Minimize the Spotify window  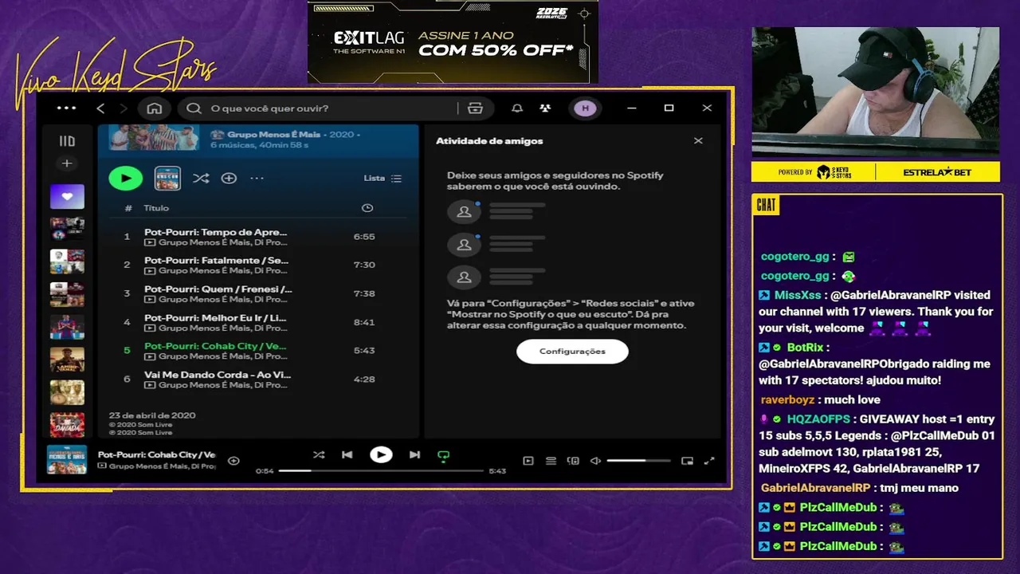tap(631, 108)
